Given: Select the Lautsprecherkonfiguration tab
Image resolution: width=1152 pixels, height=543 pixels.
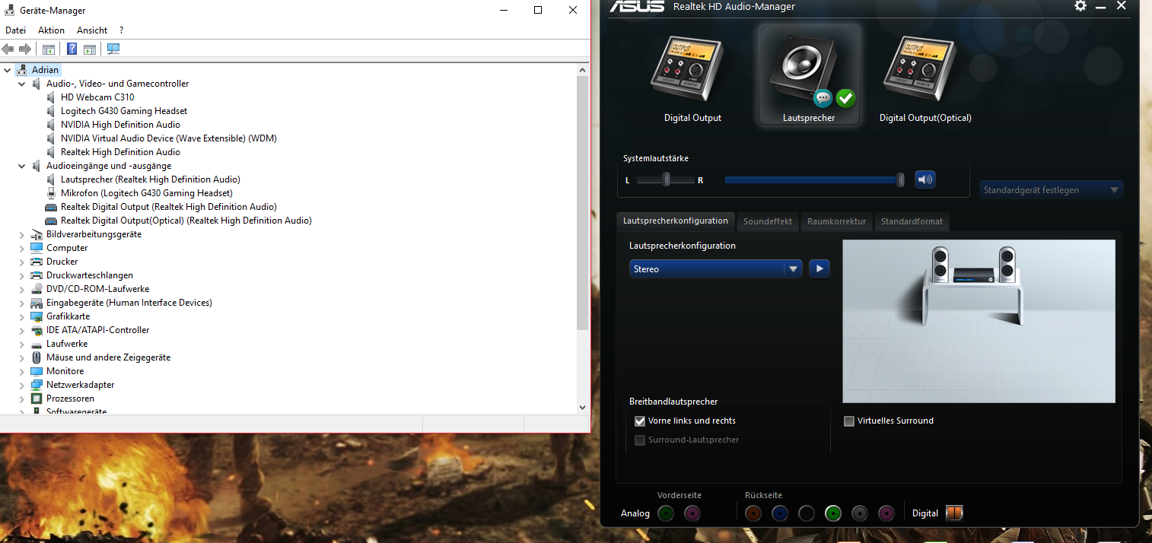Looking at the screenshot, I should tap(676, 221).
